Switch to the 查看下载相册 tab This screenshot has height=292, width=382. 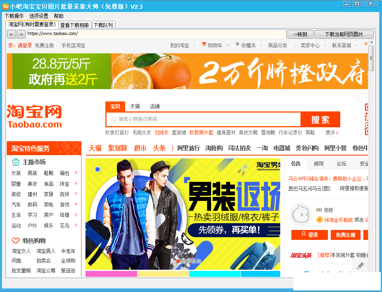point(75,25)
